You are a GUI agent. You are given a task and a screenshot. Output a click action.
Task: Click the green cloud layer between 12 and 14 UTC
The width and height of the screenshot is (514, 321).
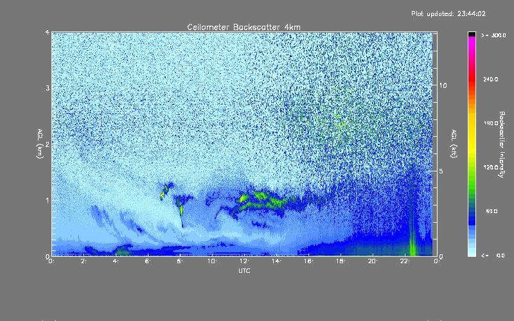coord(261,202)
